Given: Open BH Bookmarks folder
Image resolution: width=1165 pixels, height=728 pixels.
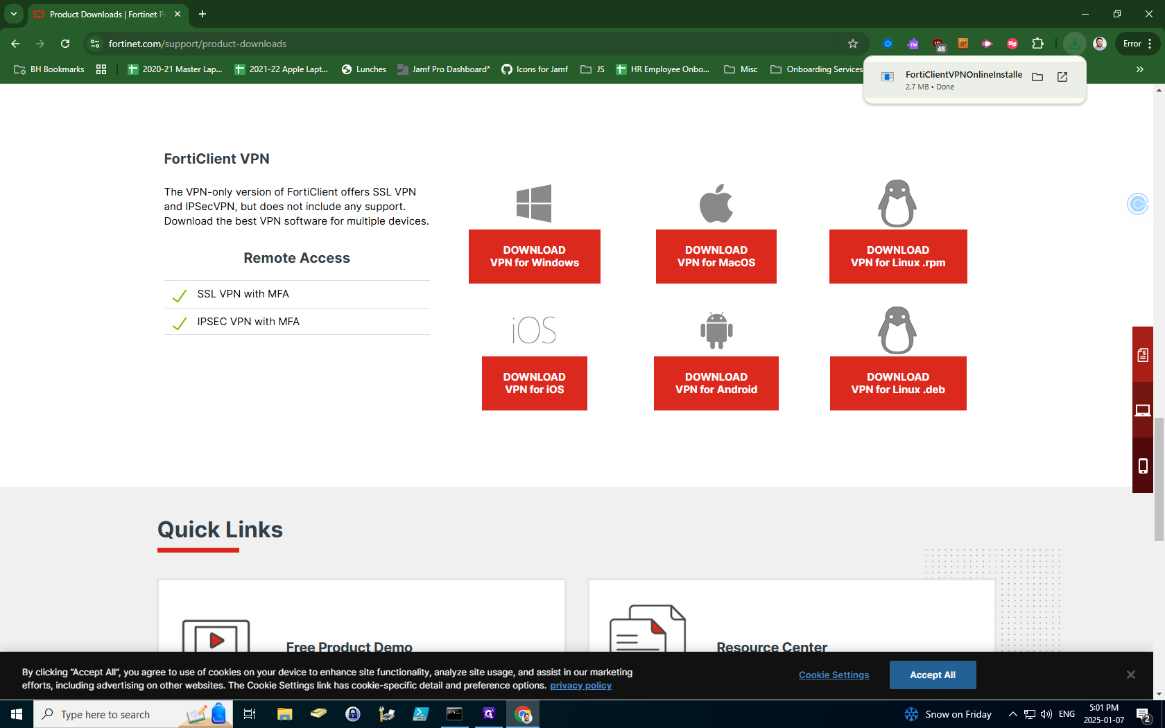Looking at the screenshot, I should (x=49, y=69).
